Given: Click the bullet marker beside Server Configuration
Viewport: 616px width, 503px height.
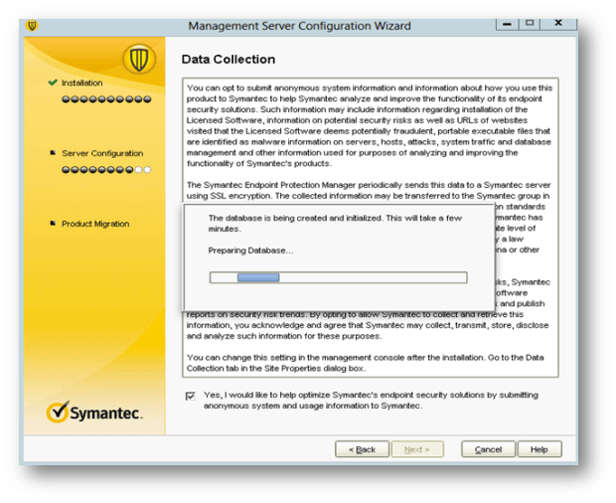Looking at the screenshot, I should point(52,153).
